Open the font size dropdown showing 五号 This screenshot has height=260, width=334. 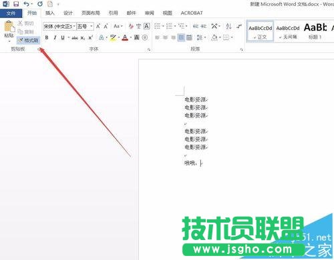92,27
